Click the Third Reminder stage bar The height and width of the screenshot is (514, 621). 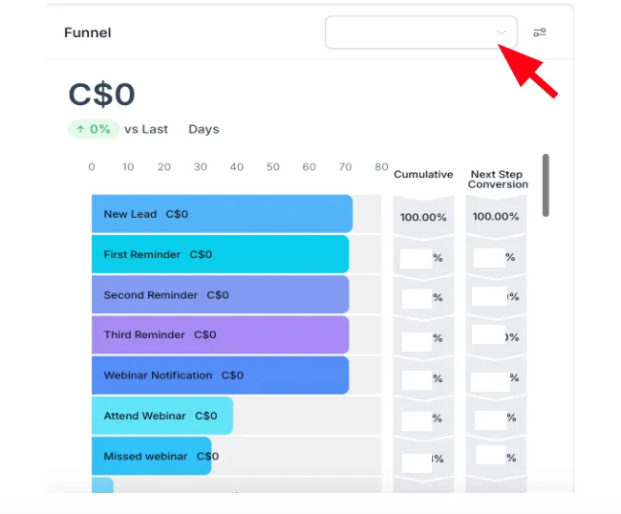pyautogui.click(x=220, y=334)
